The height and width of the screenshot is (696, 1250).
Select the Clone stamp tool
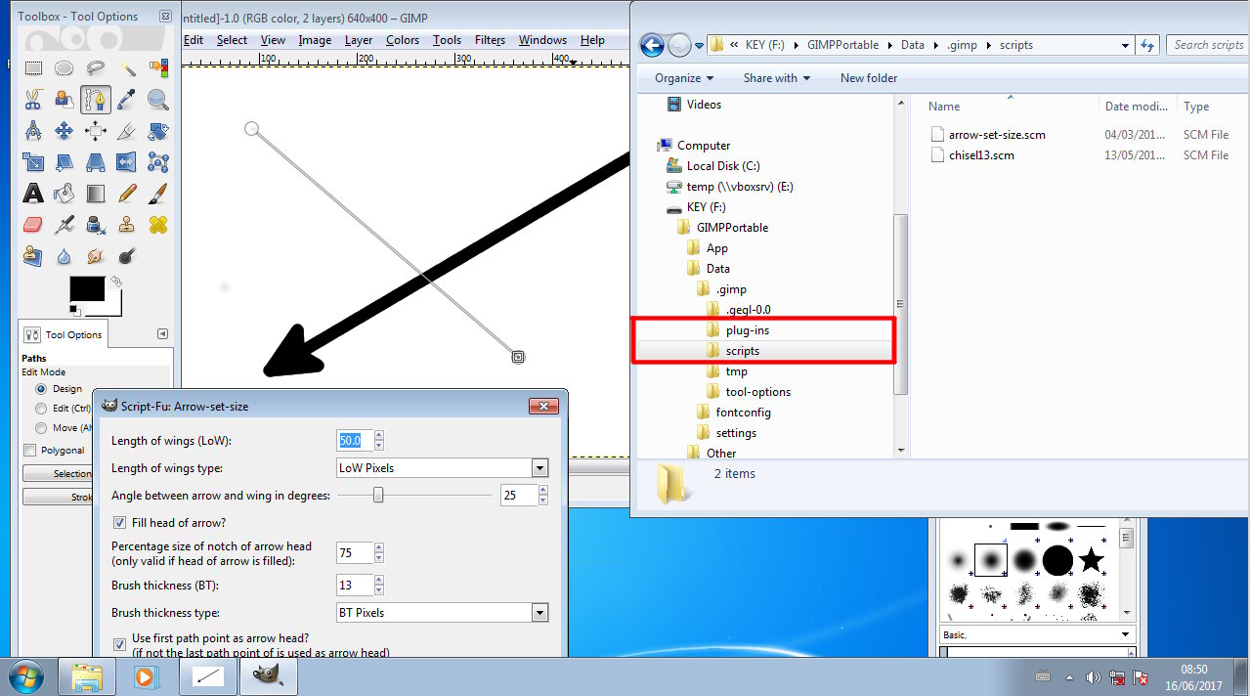127,225
